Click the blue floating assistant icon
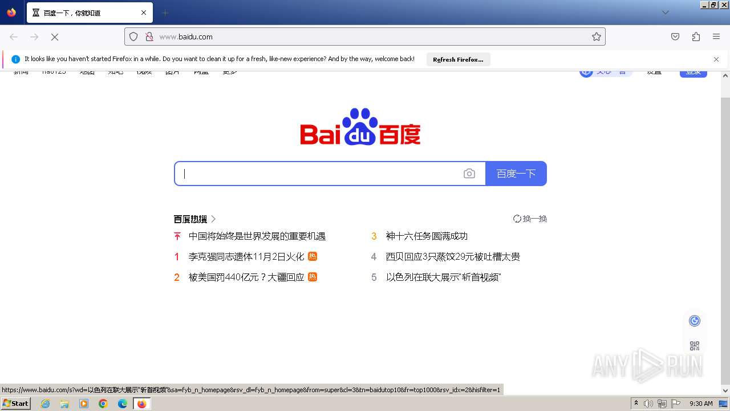 695,321
